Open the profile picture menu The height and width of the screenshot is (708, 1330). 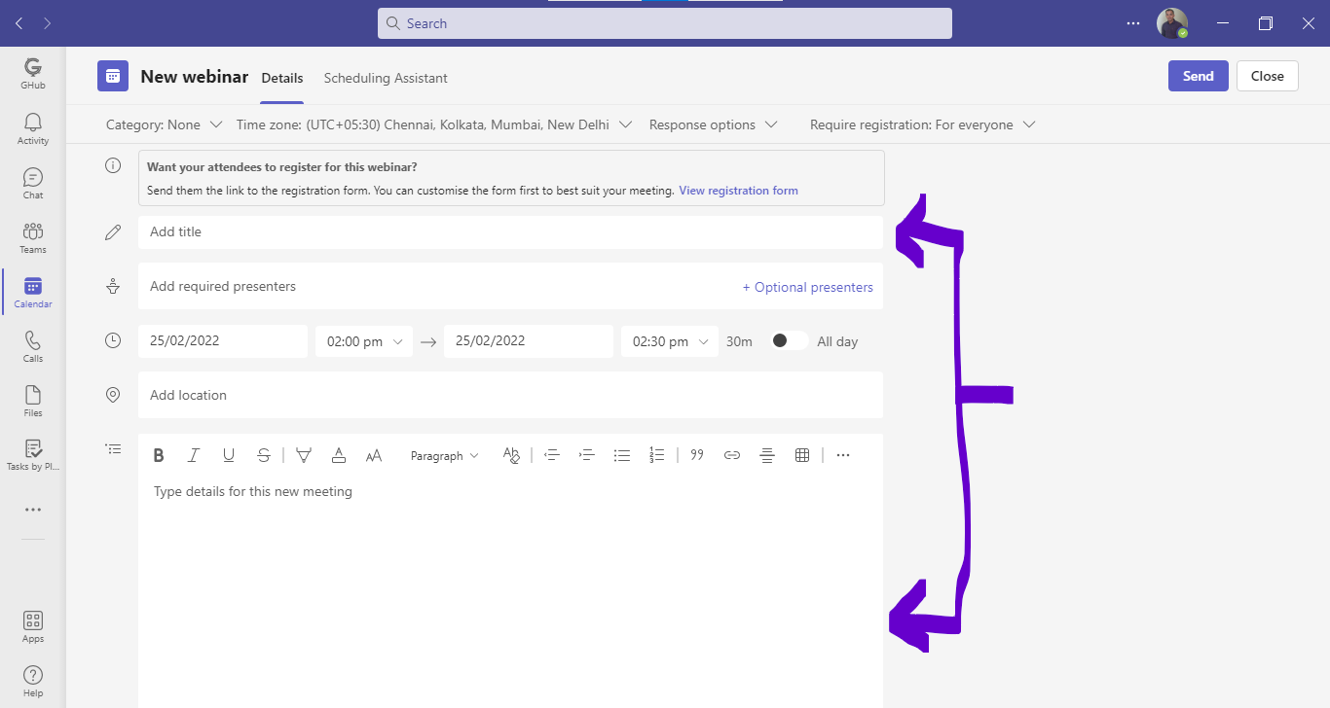tap(1172, 23)
